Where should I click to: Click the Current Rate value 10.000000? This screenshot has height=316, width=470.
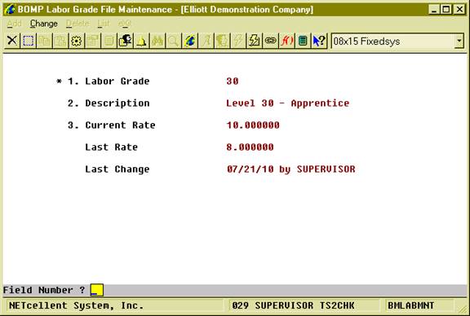pos(253,125)
